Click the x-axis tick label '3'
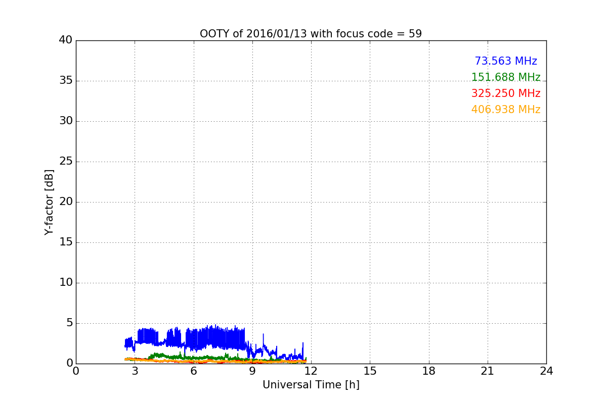607x404 pixels. point(135,371)
